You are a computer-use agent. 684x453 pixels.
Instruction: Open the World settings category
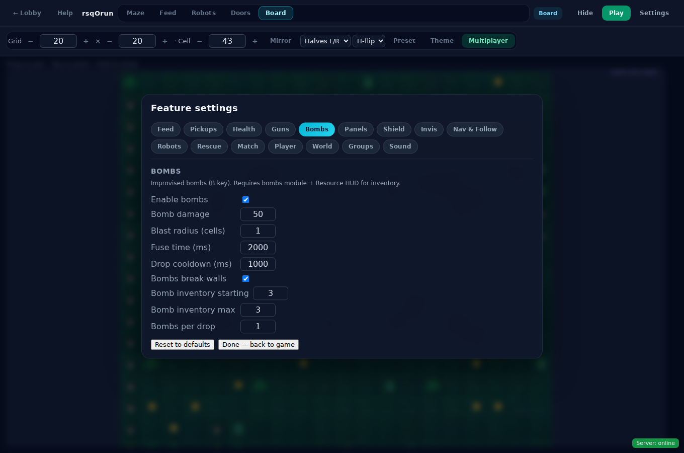coord(322,146)
